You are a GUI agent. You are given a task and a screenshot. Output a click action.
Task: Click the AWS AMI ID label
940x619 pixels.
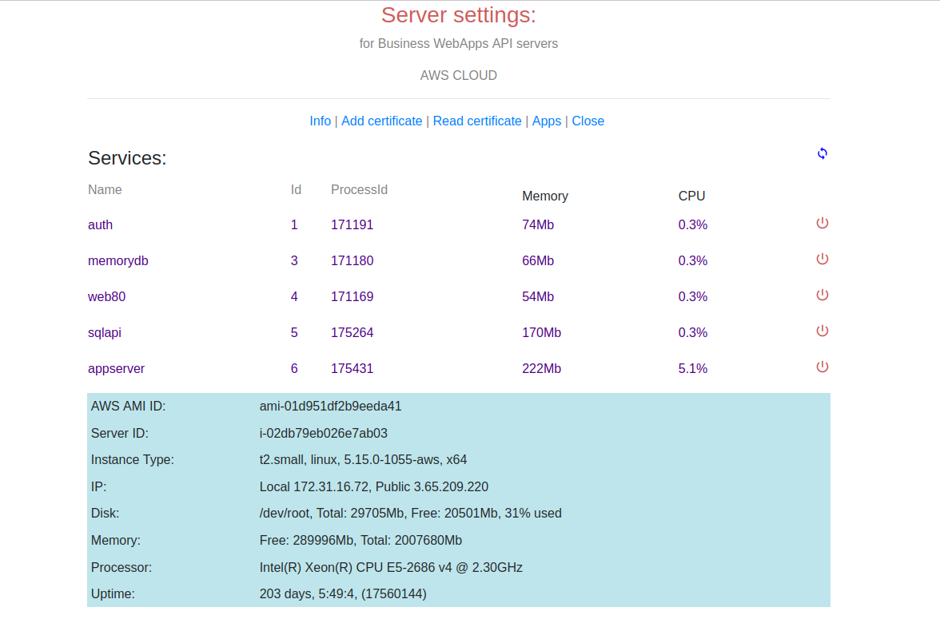click(128, 407)
